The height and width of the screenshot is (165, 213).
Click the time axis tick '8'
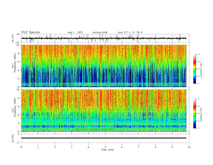coord(155,147)
